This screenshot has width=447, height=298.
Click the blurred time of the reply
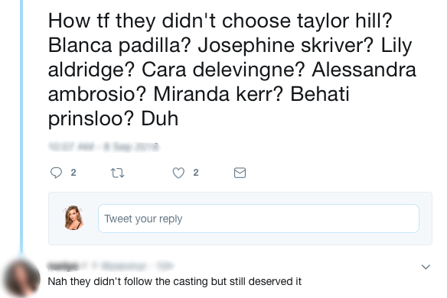165,266
